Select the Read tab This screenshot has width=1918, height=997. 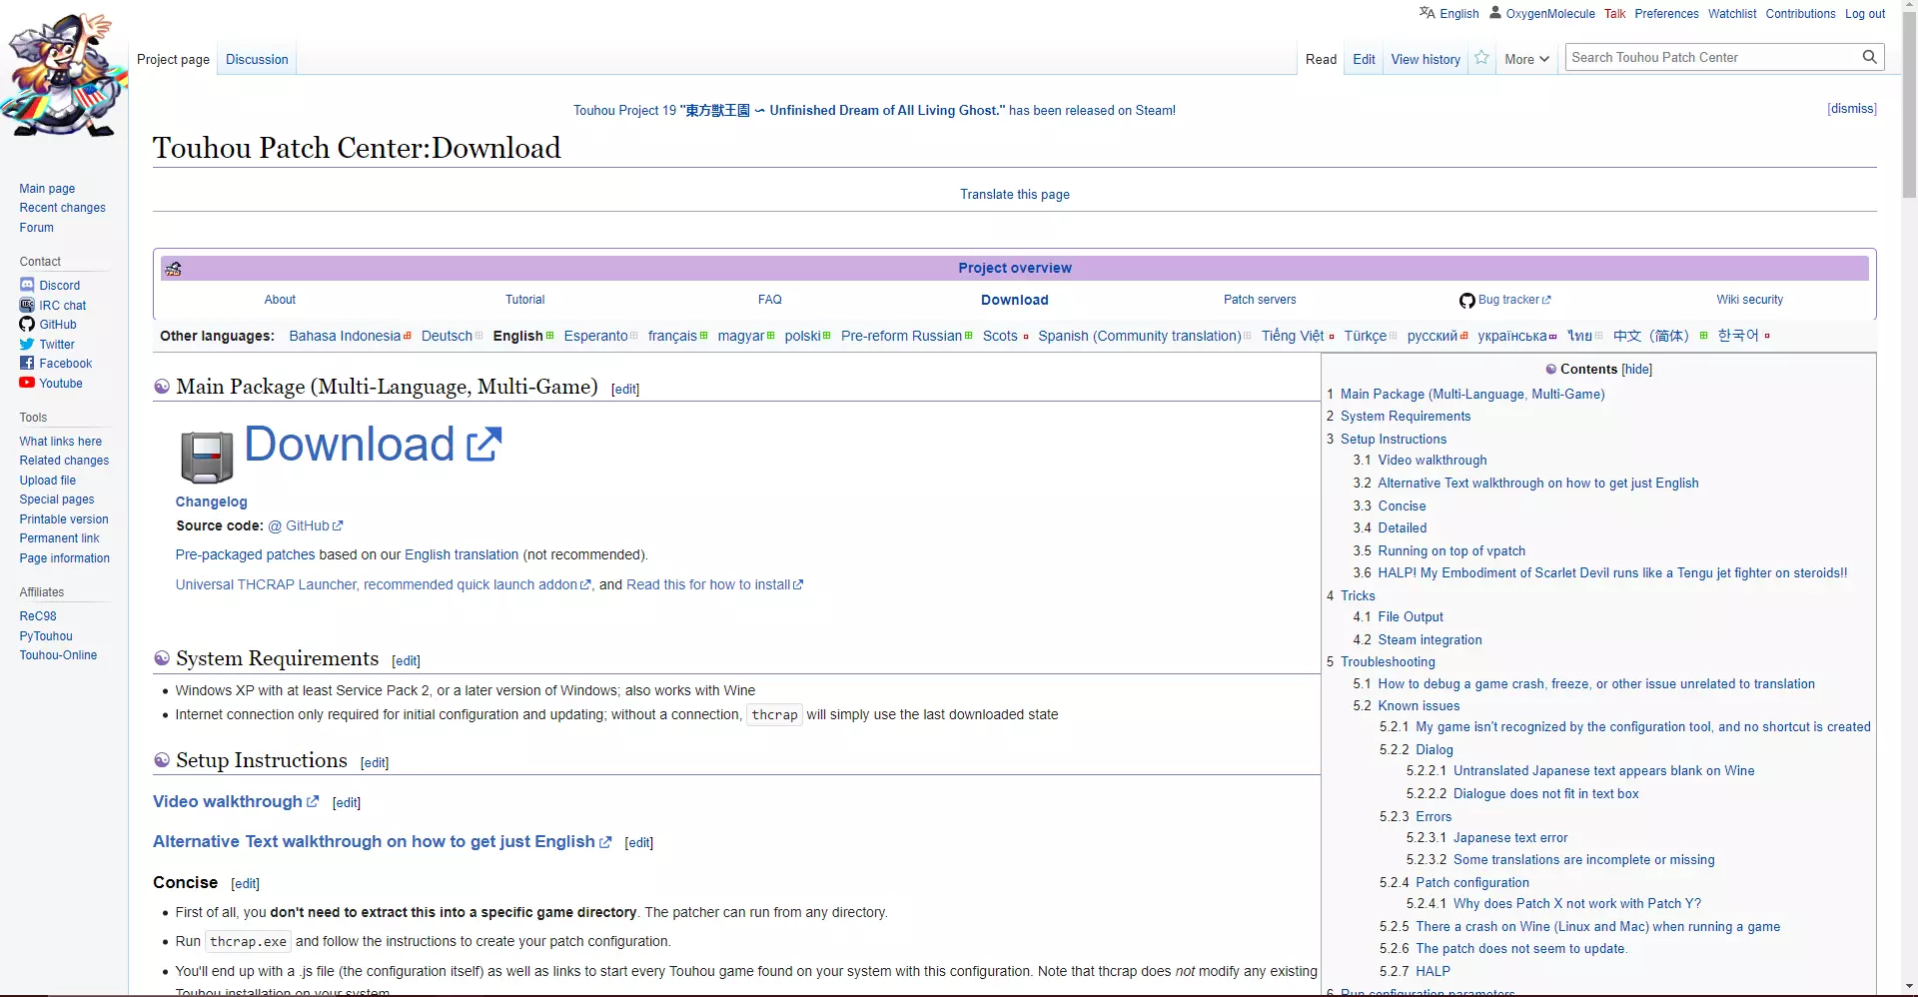coord(1321,60)
